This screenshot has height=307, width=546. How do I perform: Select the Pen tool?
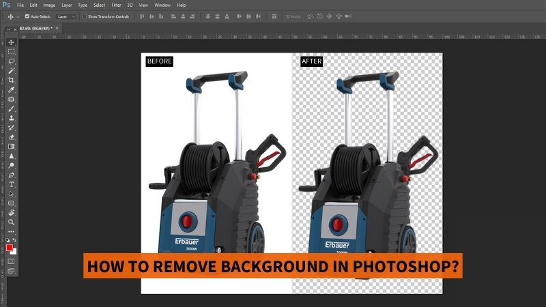tap(11, 175)
